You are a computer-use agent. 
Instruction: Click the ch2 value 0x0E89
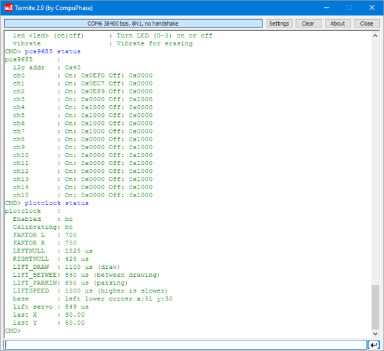click(x=93, y=91)
